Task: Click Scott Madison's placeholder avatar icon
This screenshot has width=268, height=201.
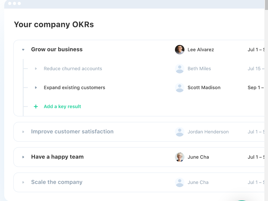Action: tap(179, 88)
